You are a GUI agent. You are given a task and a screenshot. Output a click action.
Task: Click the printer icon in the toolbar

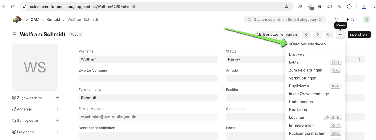click(x=329, y=34)
